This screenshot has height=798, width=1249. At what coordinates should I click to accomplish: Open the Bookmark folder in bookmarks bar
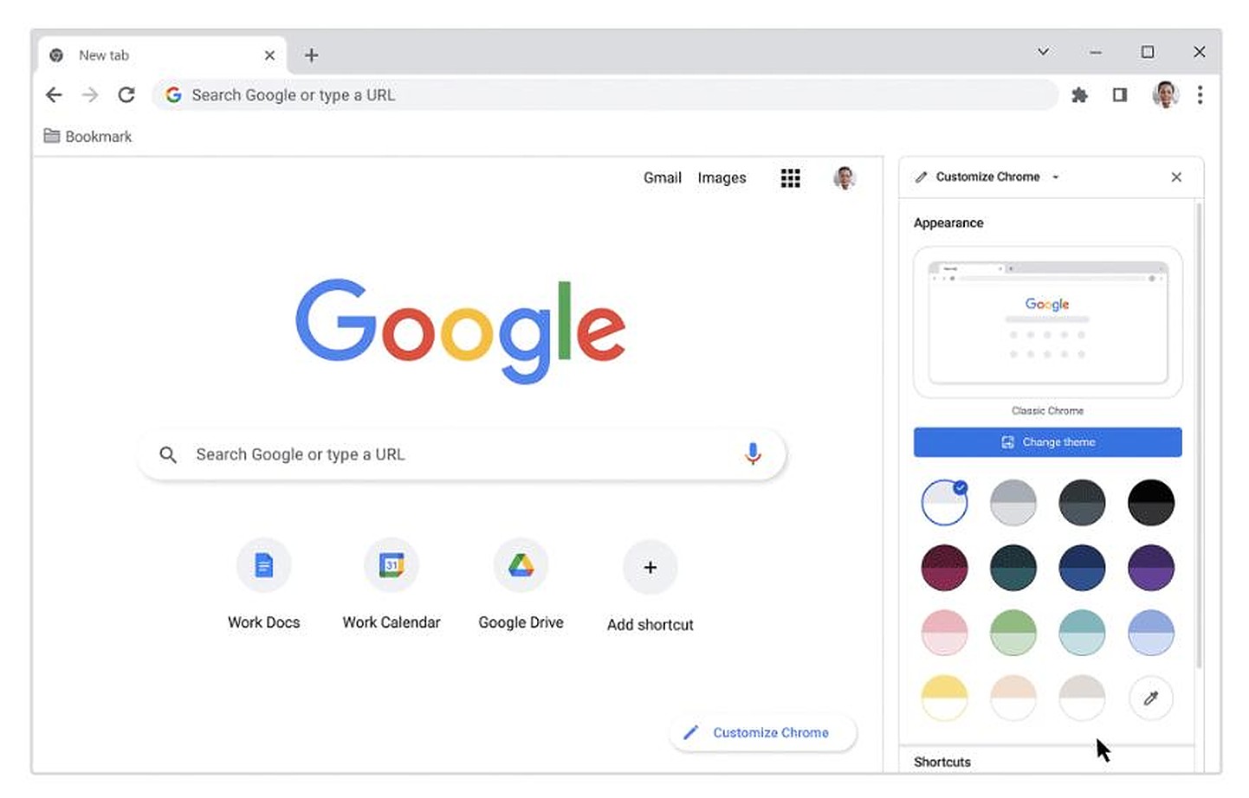(87, 137)
